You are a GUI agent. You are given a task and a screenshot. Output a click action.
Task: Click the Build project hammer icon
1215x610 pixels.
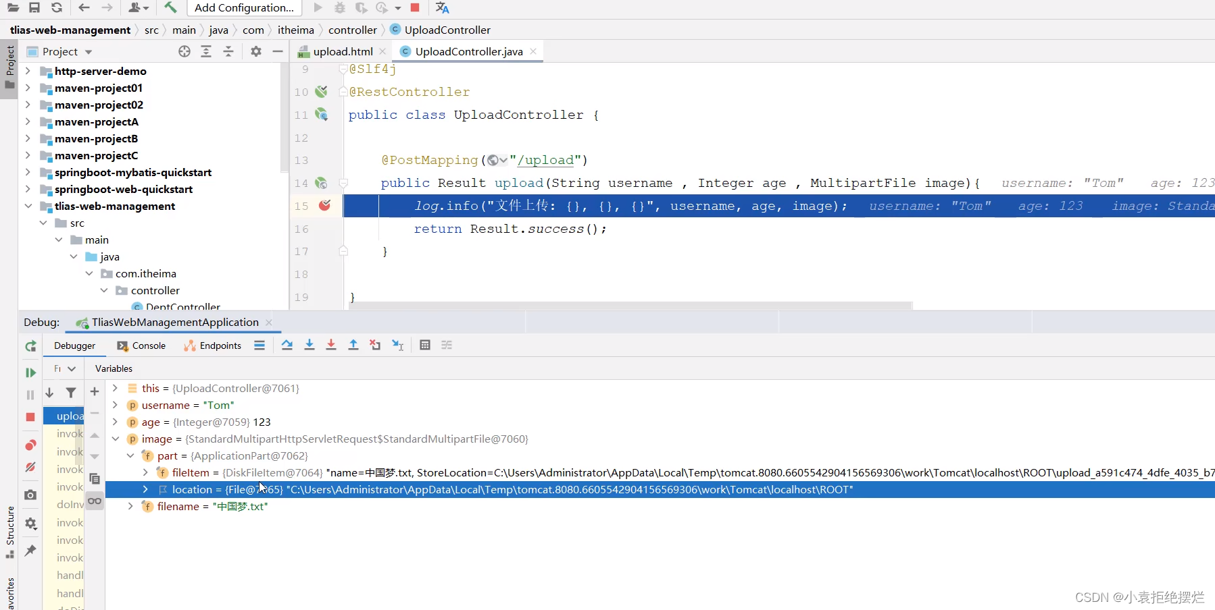170,7
